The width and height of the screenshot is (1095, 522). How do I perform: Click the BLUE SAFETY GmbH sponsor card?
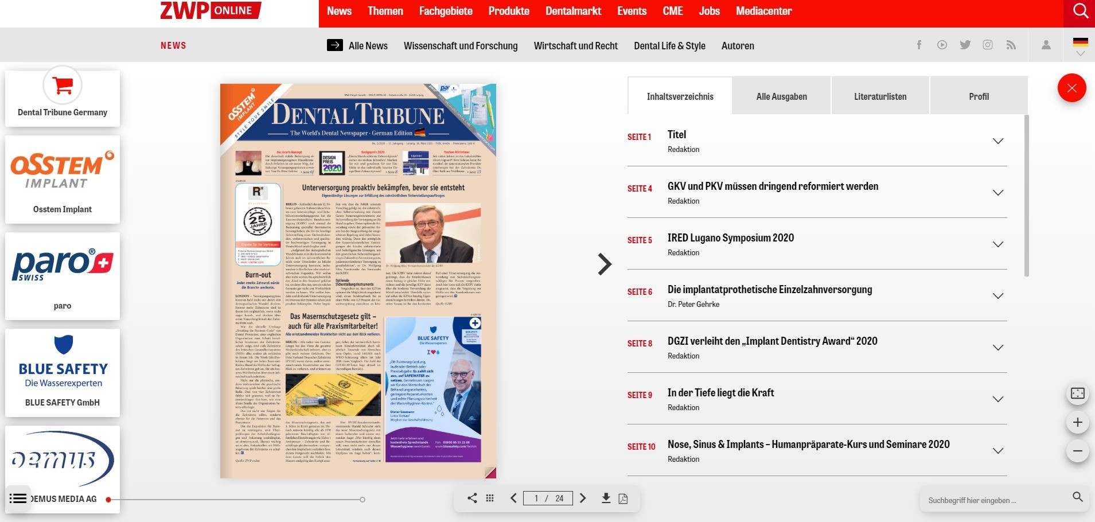[63, 373]
